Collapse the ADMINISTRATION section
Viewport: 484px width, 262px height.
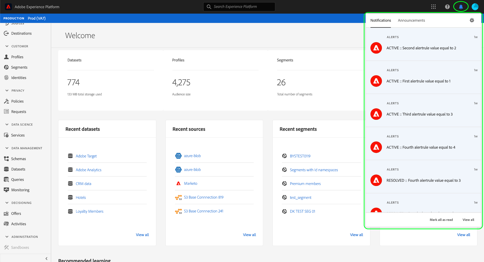(7, 237)
